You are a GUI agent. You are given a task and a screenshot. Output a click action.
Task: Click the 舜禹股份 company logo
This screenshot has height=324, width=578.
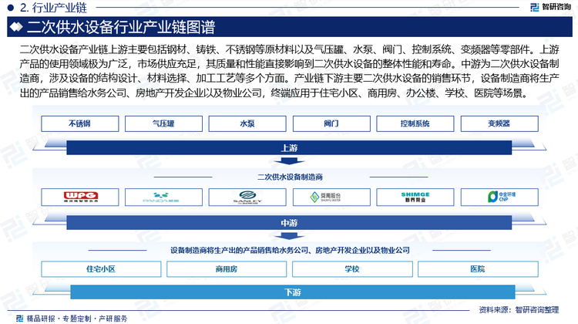point(325,197)
